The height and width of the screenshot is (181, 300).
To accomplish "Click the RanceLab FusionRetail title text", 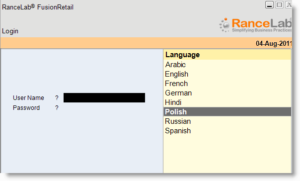I will pyautogui.click(x=38, y=7).
